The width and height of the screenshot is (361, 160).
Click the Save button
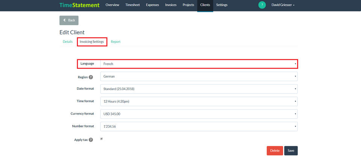coord(291,151)
